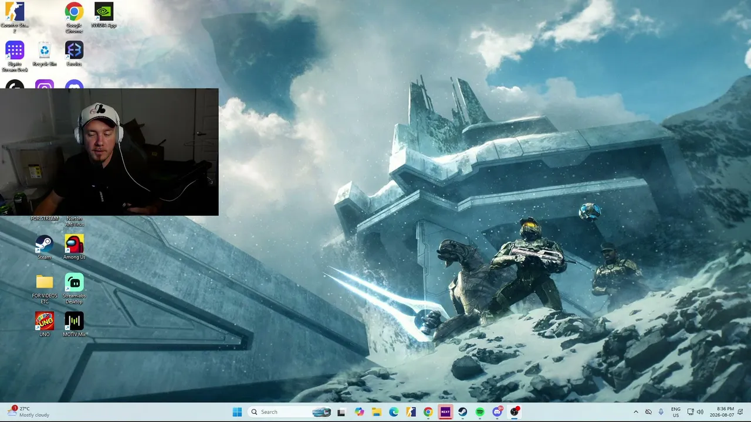
Task: Launch Copilot from the taskbar
Action: point(359,412)
